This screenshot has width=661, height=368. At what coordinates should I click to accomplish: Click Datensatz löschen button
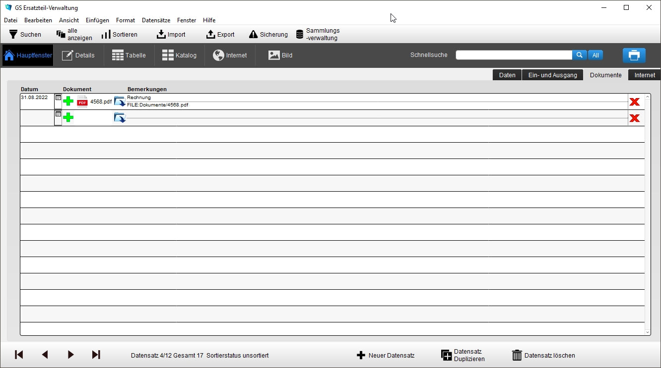click(x=543, y=356)
